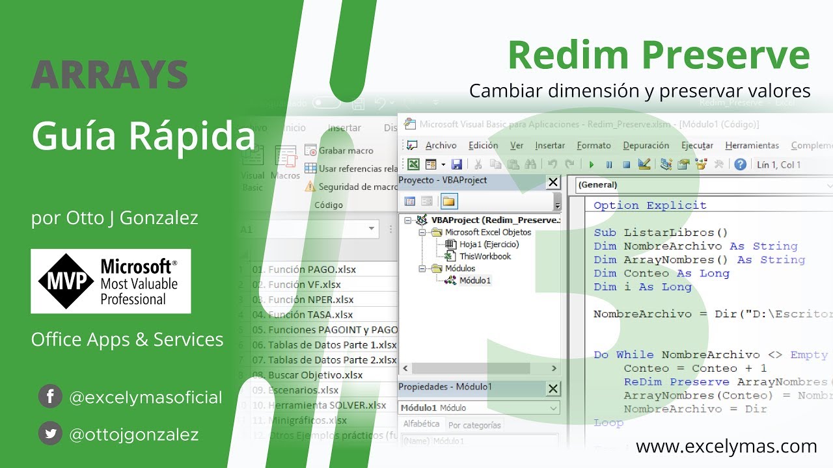Click project tree scrollbar left arrow
The image size is (833, 468).
(x=405, y=369)
